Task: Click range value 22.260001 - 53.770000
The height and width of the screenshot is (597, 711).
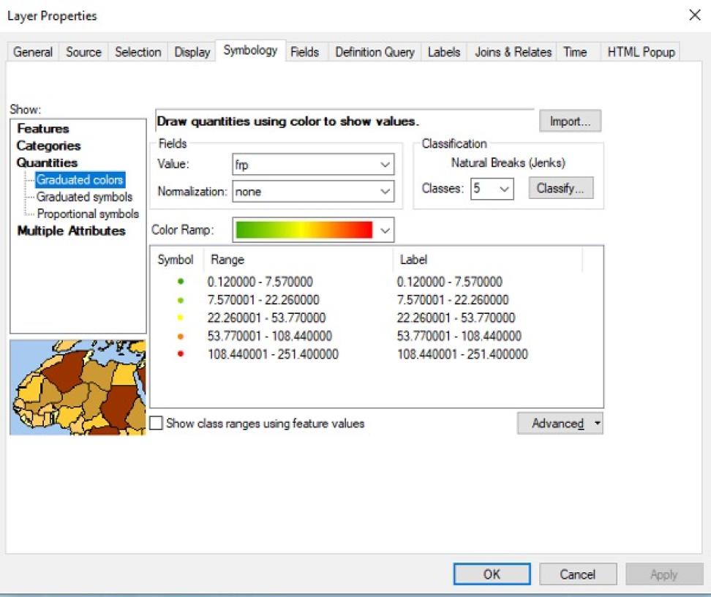Action: pyautogui.click(x=266, y=318)
